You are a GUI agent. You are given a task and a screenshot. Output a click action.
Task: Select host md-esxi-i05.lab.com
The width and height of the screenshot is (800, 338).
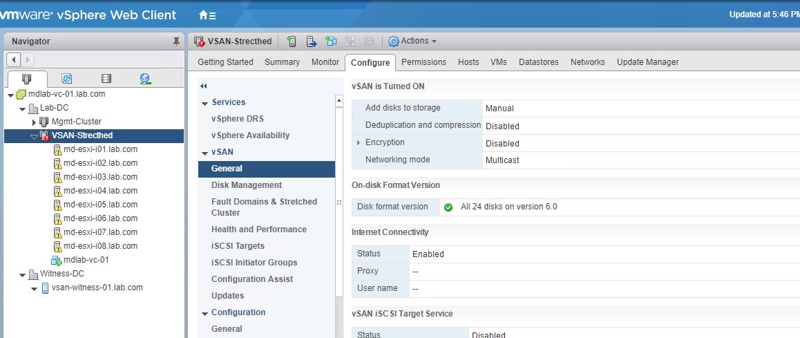pyautogui.click(x=100, y=204)
